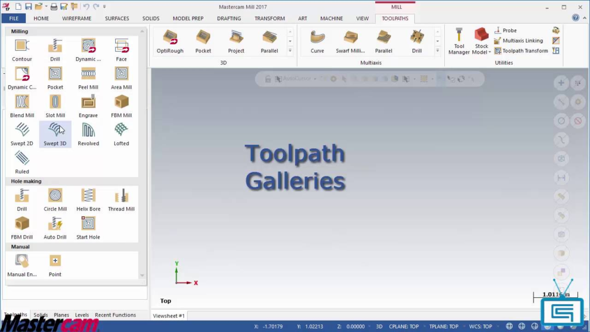The width and height of the screenshot is (590, 332).
Task: Choose the Drill icon under Milling
Action: pos(55,51)
